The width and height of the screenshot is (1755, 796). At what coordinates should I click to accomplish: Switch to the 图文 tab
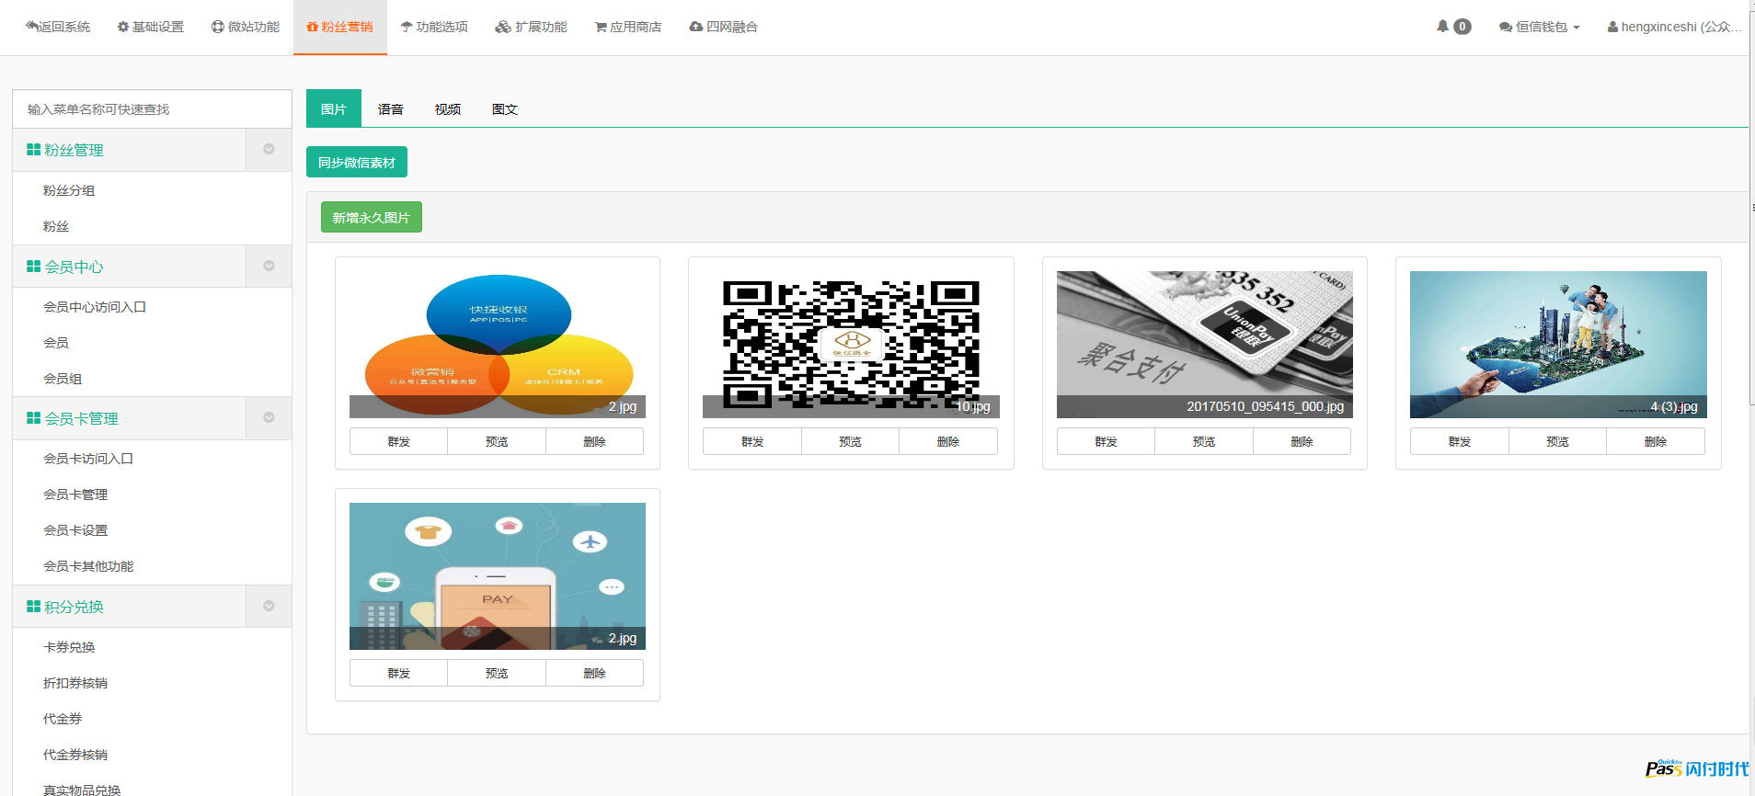[x=505, y=108]
